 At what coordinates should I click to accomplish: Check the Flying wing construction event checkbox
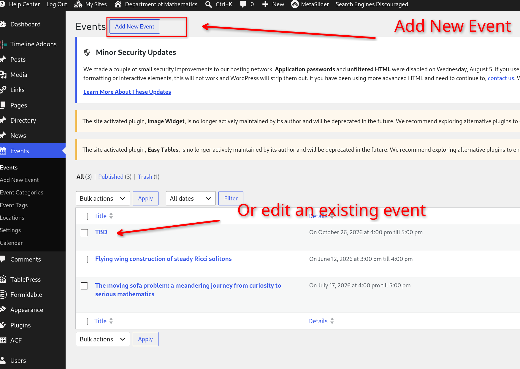[84, 259]
